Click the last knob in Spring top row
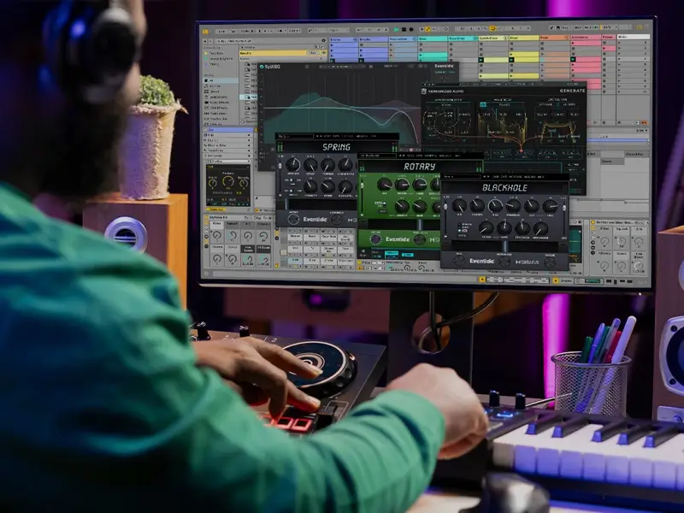684x513 pixels. [x=345, y=165]
